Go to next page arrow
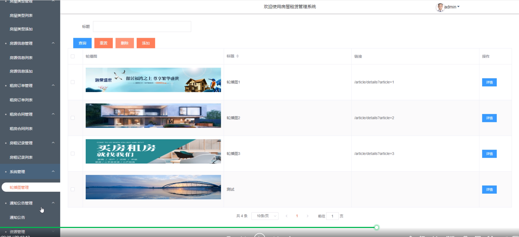 click(x=308, y=216)
